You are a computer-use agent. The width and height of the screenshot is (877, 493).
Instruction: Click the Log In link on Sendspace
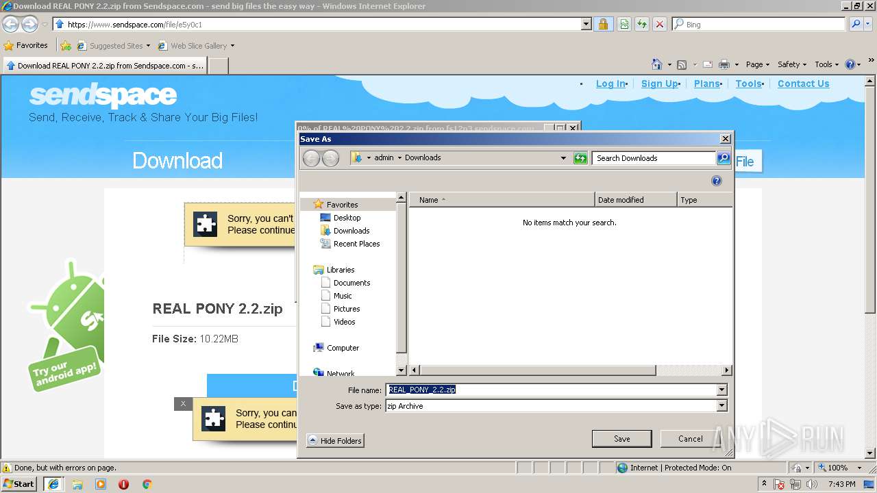[610, 84]
